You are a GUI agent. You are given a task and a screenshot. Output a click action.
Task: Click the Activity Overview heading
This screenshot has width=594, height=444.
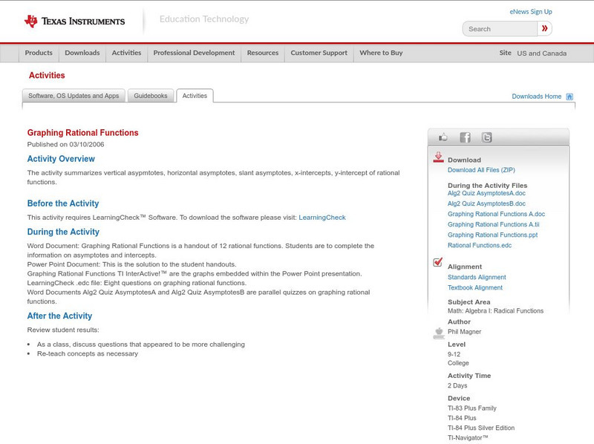pyautogui.click(x=61, y=159)
